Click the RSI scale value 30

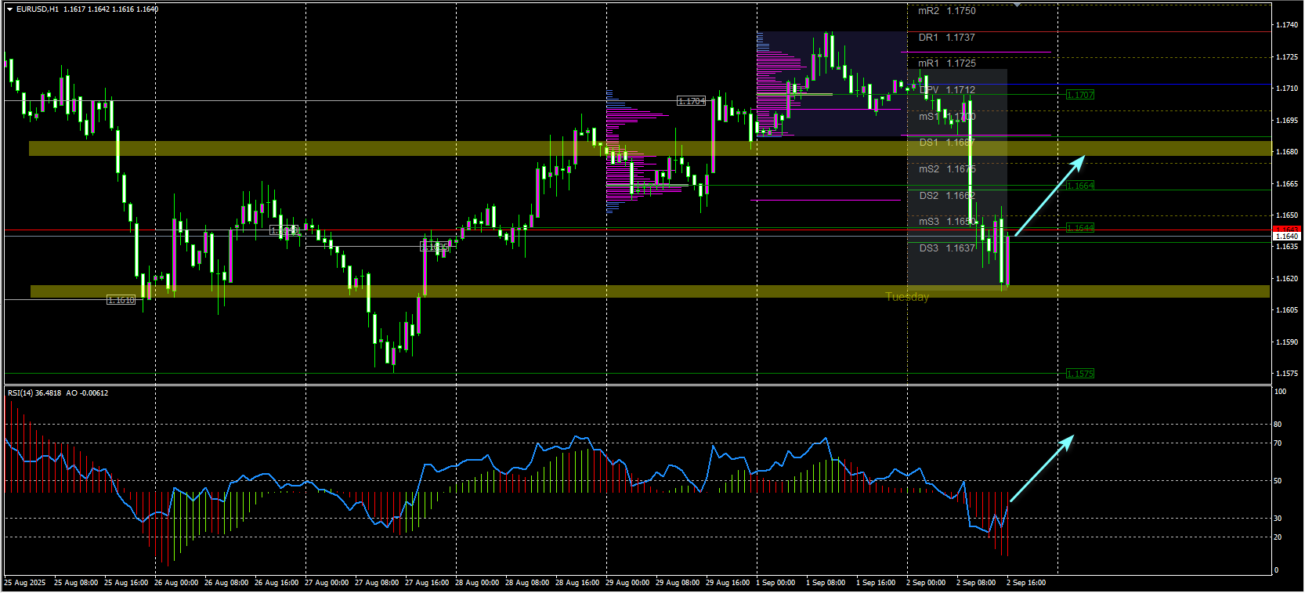click(1278, 519)
